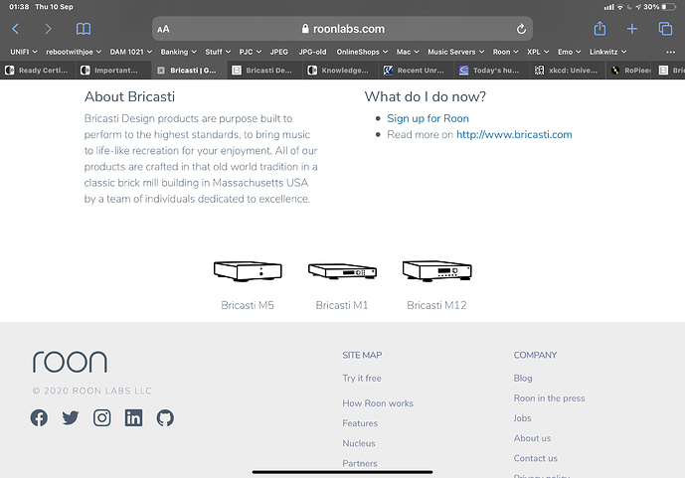Open the JPG-old bookmark

point(312,52)
